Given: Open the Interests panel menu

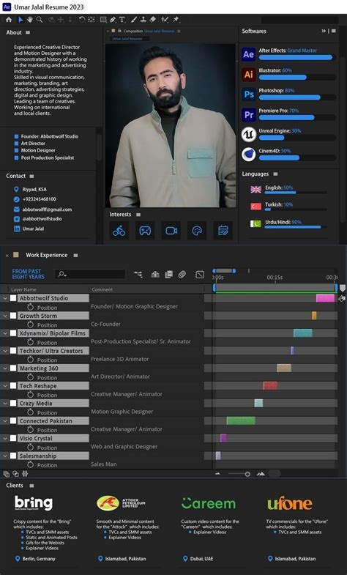Looking at the screenshot, I should point(138,215).
